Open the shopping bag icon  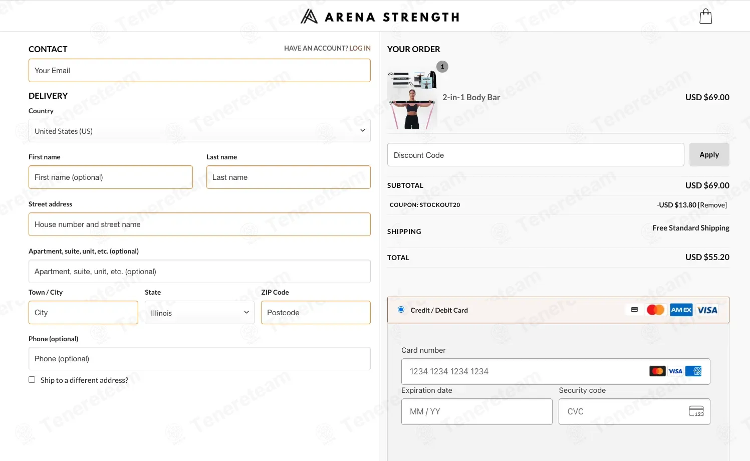click(x=705, y=17)
